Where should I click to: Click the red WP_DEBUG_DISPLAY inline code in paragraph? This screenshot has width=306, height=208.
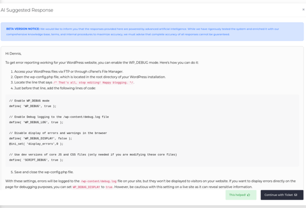click(86, 187)
